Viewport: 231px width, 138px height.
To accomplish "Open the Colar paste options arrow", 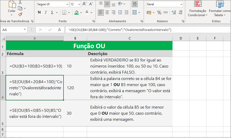I will pos(11,15).
